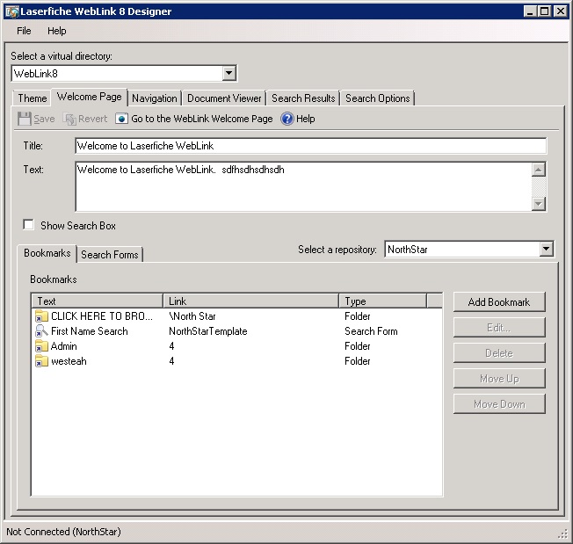Click the folder icon beside CLICK HERE TO BRO...
The width and height of the screenshot is (573, 544).
tap(41, 316)
